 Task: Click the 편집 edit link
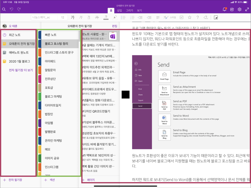point(114,26)
